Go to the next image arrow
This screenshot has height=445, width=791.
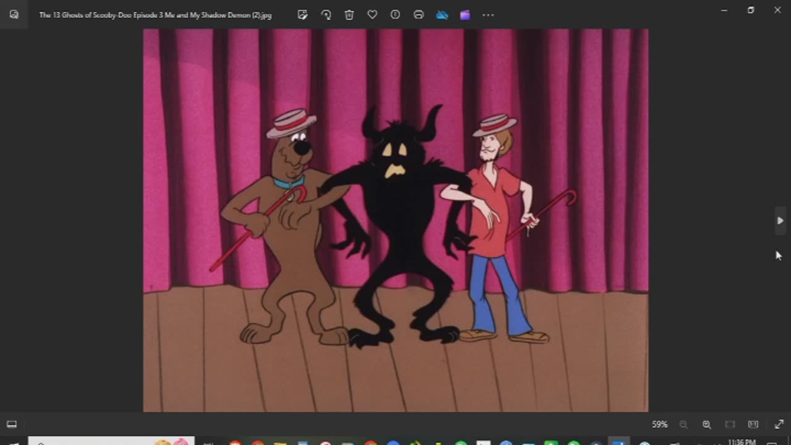tap(780, 221)
